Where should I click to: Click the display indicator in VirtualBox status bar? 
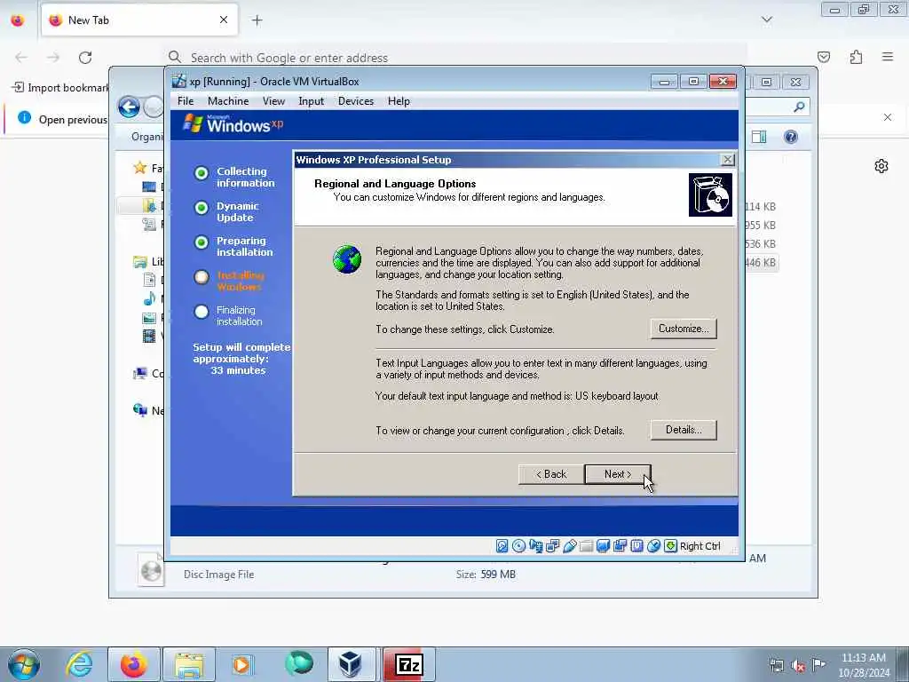pyautogui.click(x=603, y=546)
